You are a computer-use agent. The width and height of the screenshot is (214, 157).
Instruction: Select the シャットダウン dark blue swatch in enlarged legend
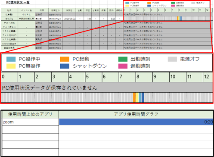(65, 66)
